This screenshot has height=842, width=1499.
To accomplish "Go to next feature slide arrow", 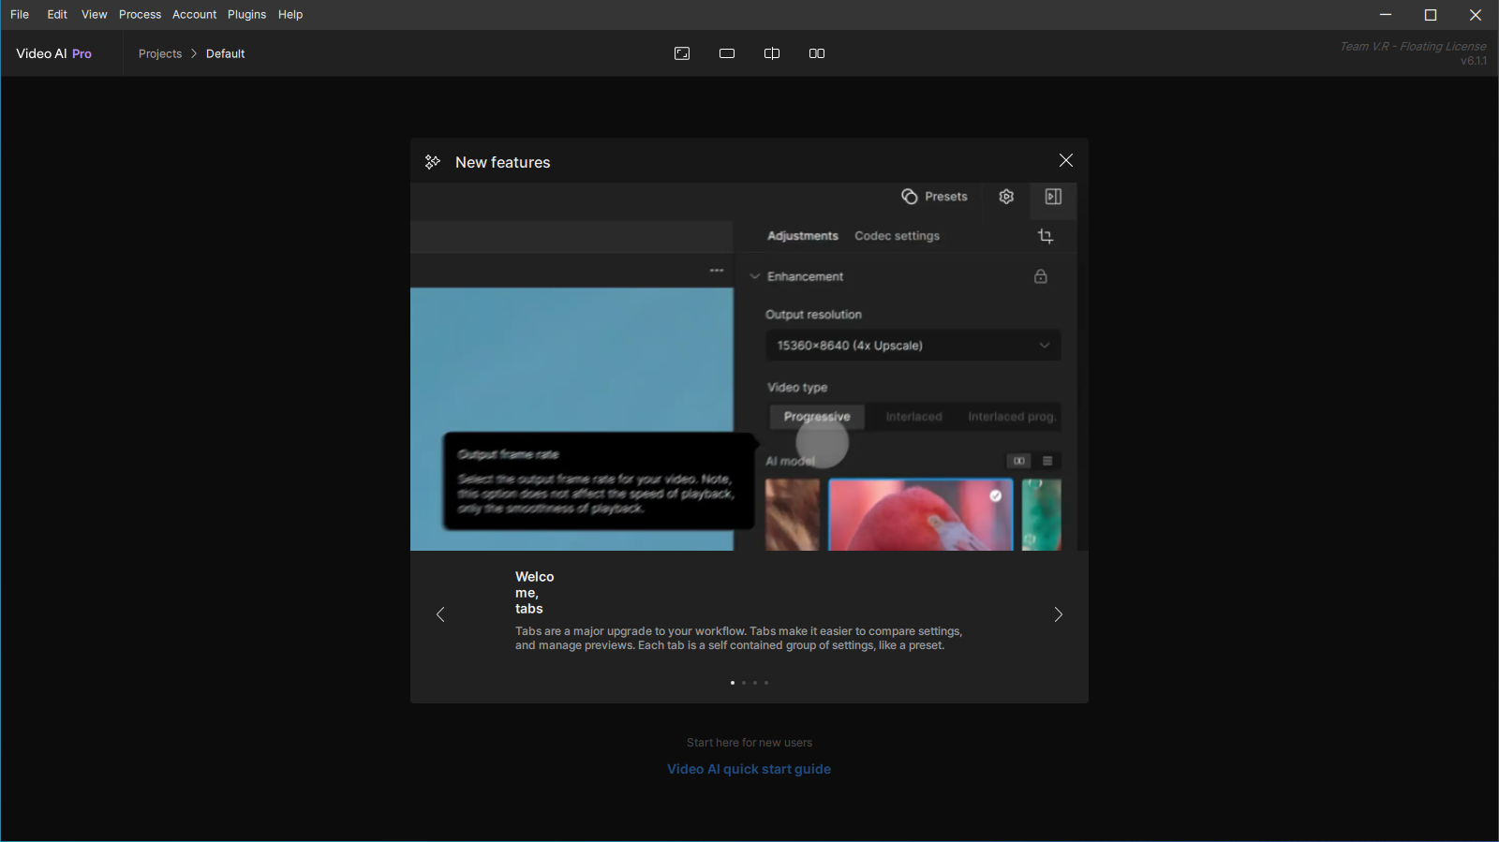I will click(1059, 614).
